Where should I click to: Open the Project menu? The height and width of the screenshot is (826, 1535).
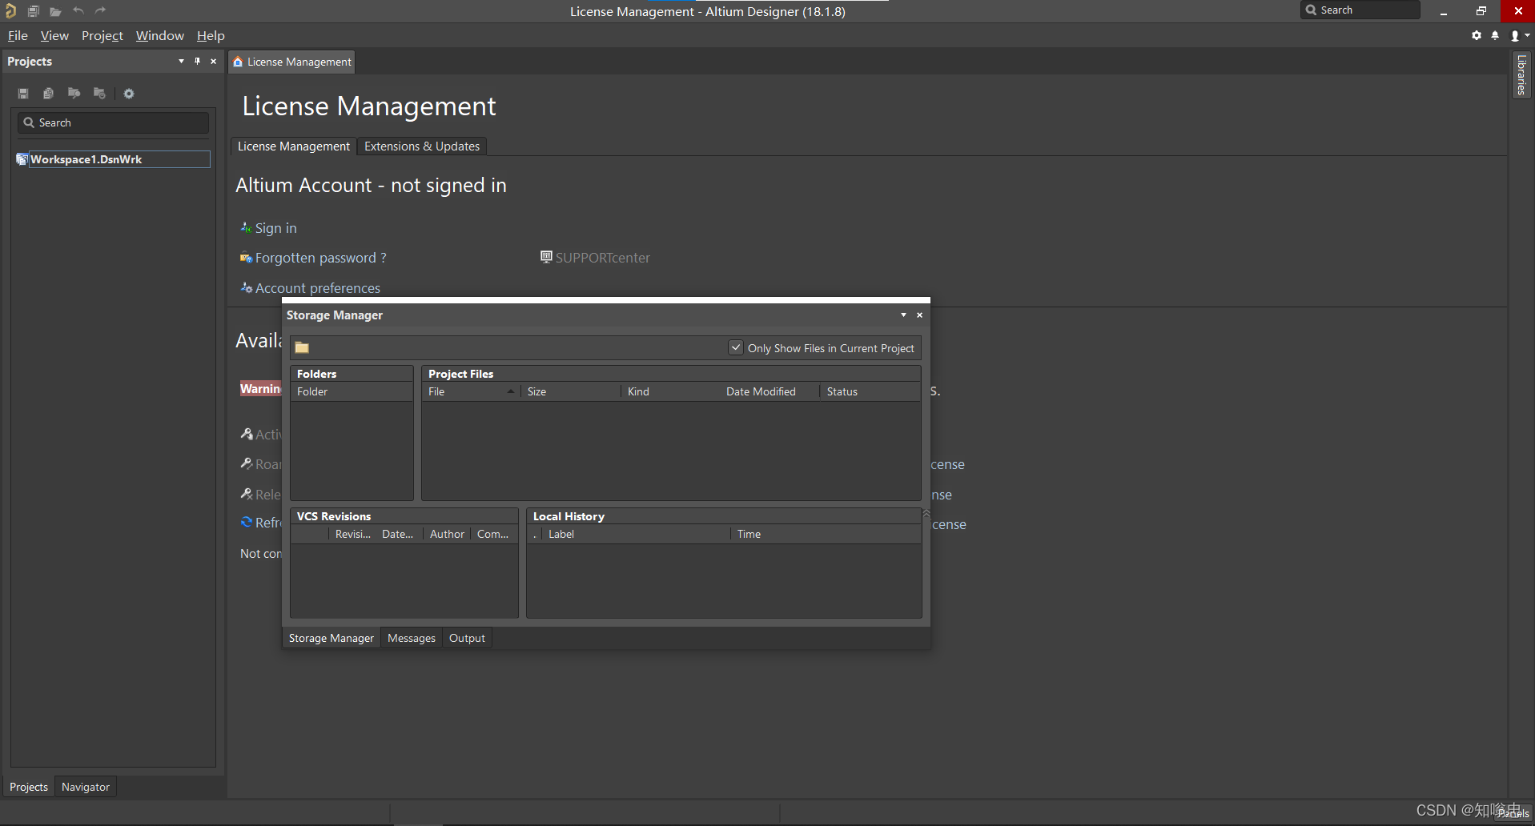tap(102, 35)
